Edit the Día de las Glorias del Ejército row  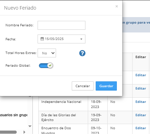(x=141, y=115)
